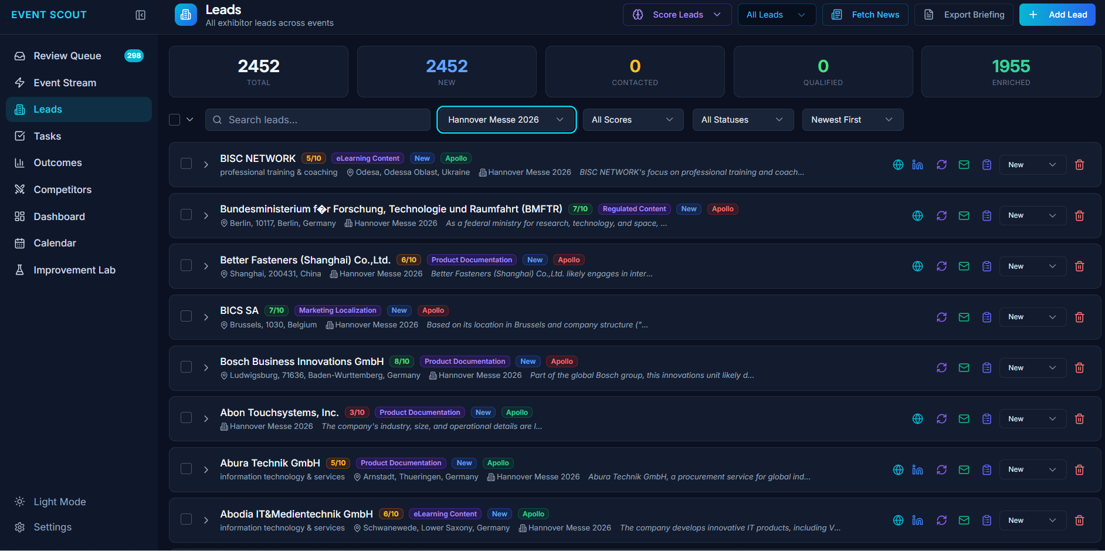Image resolution: width=1105 pixels, height=551 pixels.
Task: Tick the select-all leads checkbox
Action: (174, 120)
